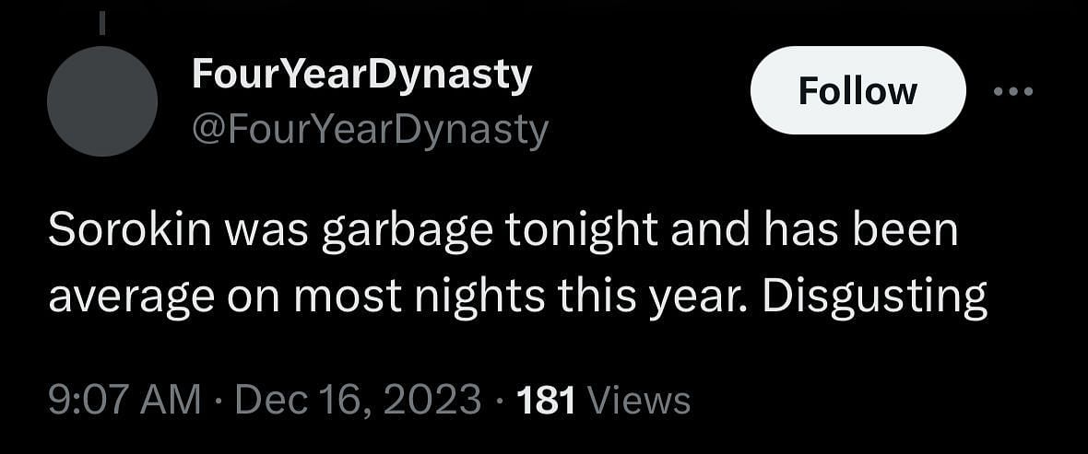1088x454 pixels.
Task: Click the bold FourYearDynasty display name
Action: 361,75
